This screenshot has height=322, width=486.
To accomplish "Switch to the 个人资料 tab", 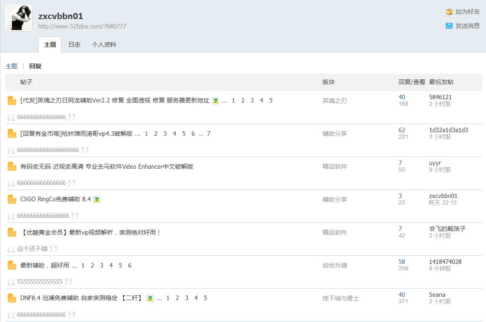I will tap(104, 45).
